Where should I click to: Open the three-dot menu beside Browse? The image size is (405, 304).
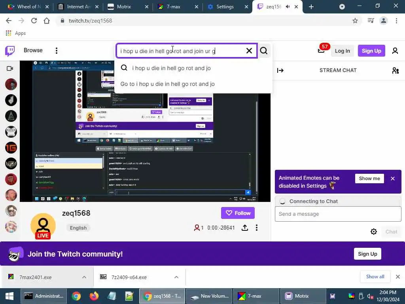(56, 51)
